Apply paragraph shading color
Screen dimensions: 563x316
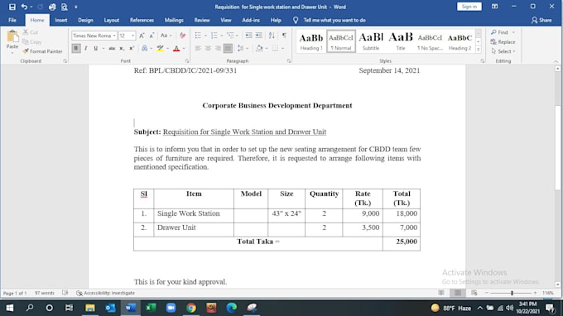259,48
